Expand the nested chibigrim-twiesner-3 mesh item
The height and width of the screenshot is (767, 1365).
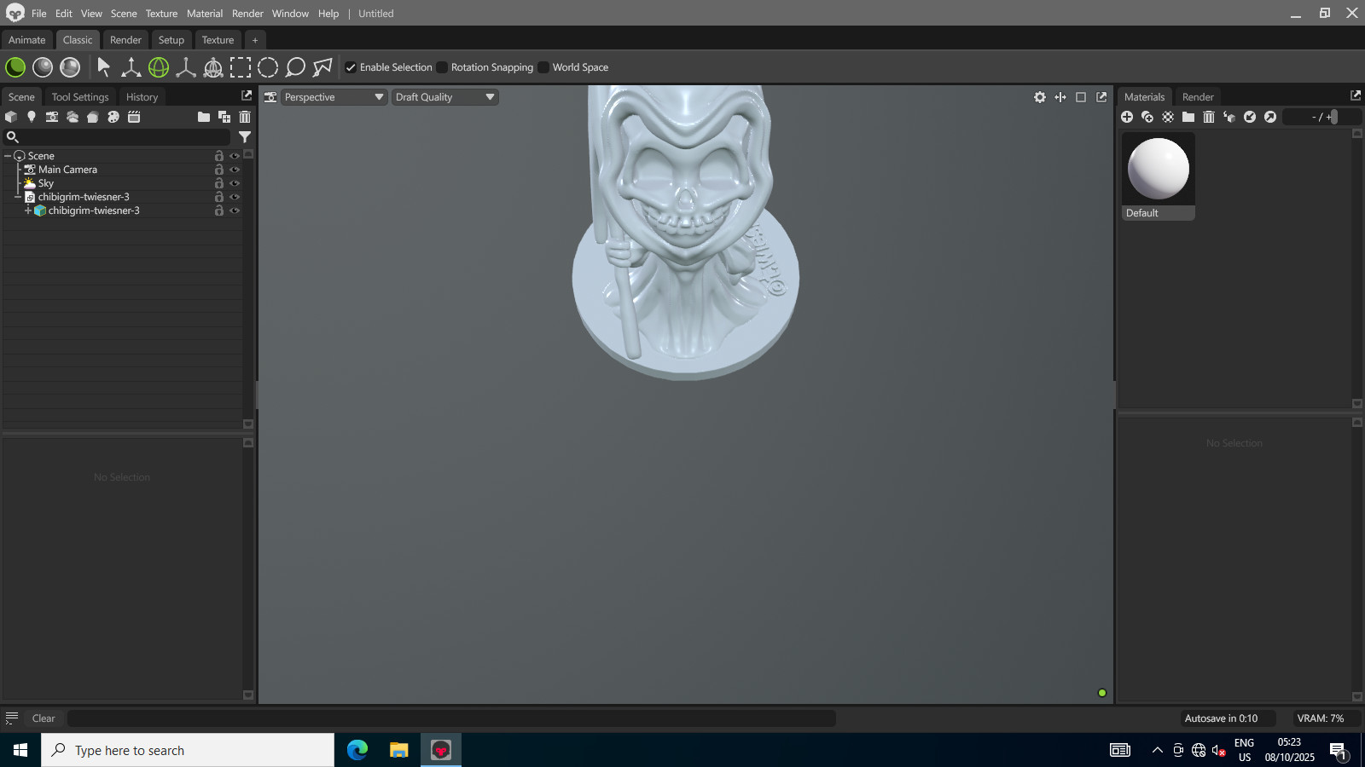coord(28,210)
